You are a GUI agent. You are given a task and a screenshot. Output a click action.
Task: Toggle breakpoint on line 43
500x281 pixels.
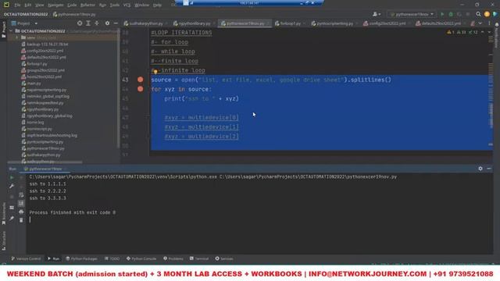tap(141, 80)
